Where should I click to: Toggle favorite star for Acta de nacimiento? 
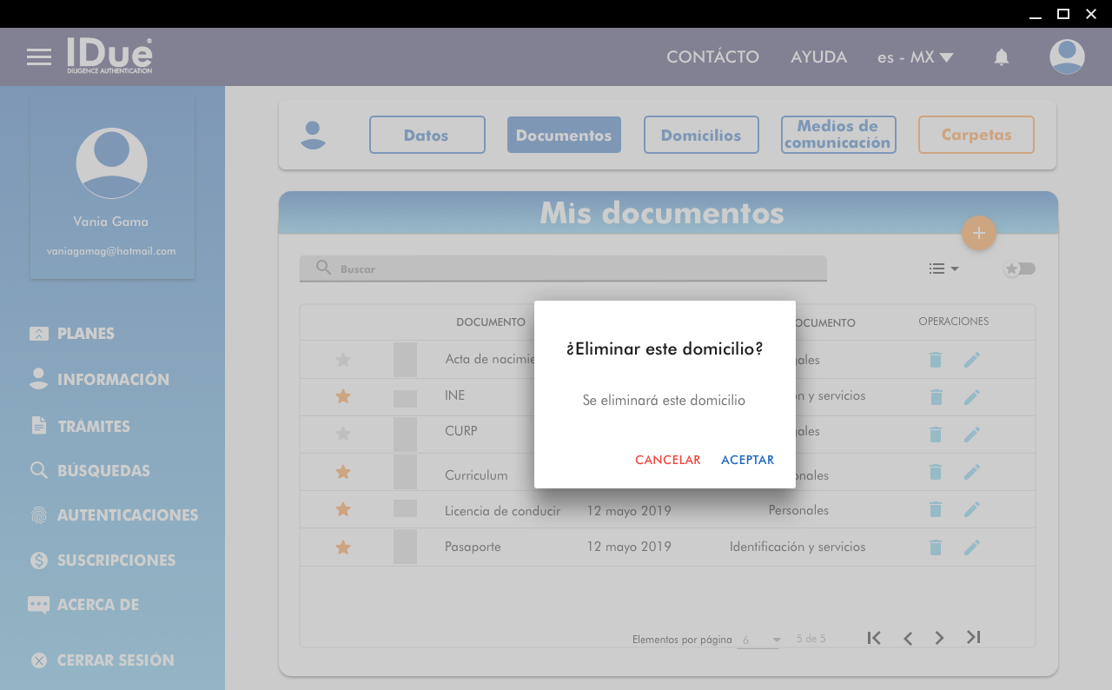[343, 360]
